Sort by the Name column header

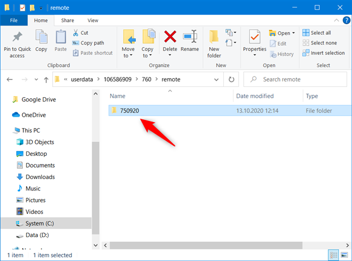coord(117,96)
